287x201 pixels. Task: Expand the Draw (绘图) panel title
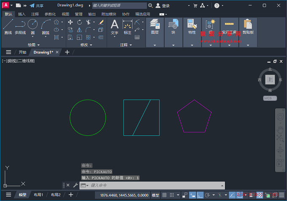point(34,45)
